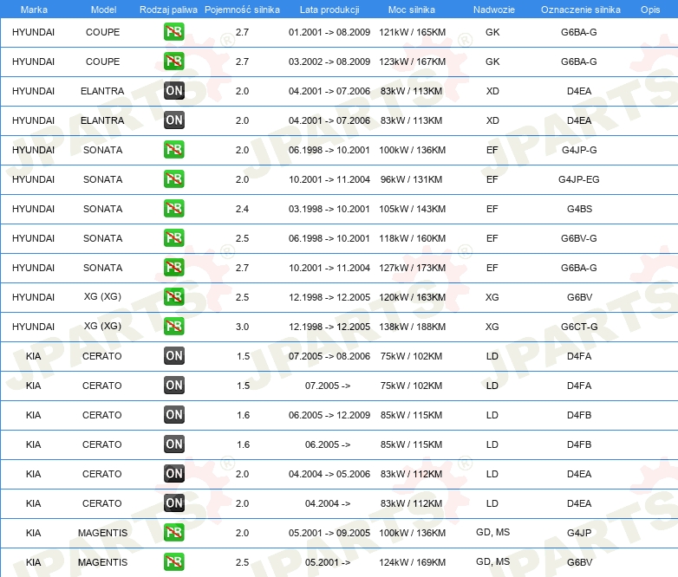Click power value 127kW / 173KM

[412, 268]
